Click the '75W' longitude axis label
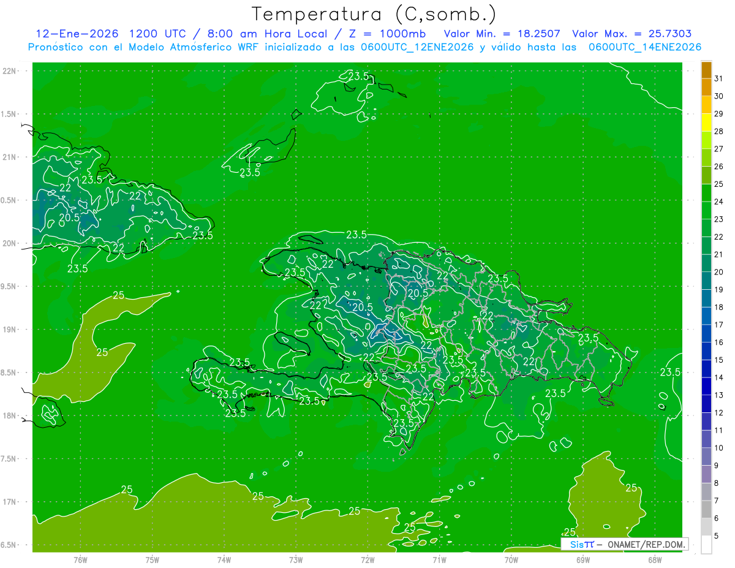 (x=153, y=559)
